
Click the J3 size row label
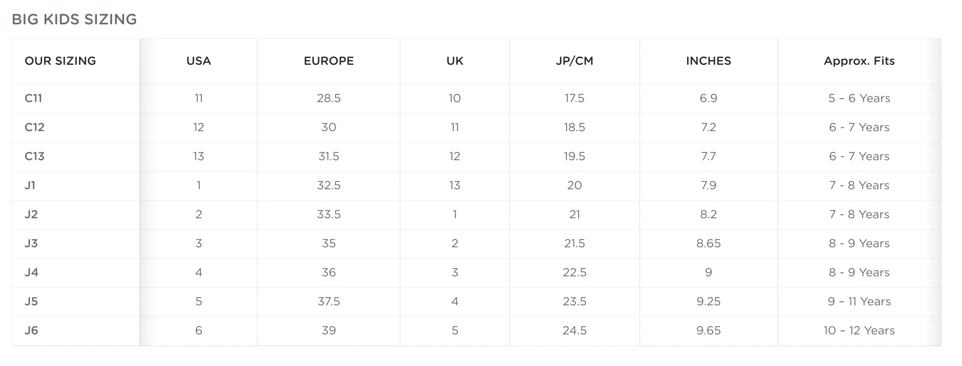point(31,243)
